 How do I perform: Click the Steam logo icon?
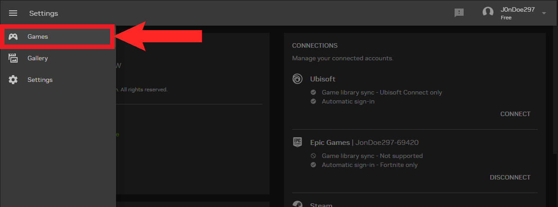click(298, 204)
